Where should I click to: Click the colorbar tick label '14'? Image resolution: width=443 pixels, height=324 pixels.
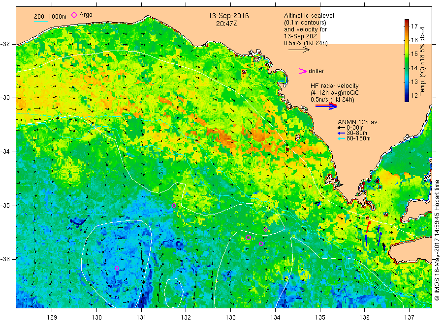[414, 68]
